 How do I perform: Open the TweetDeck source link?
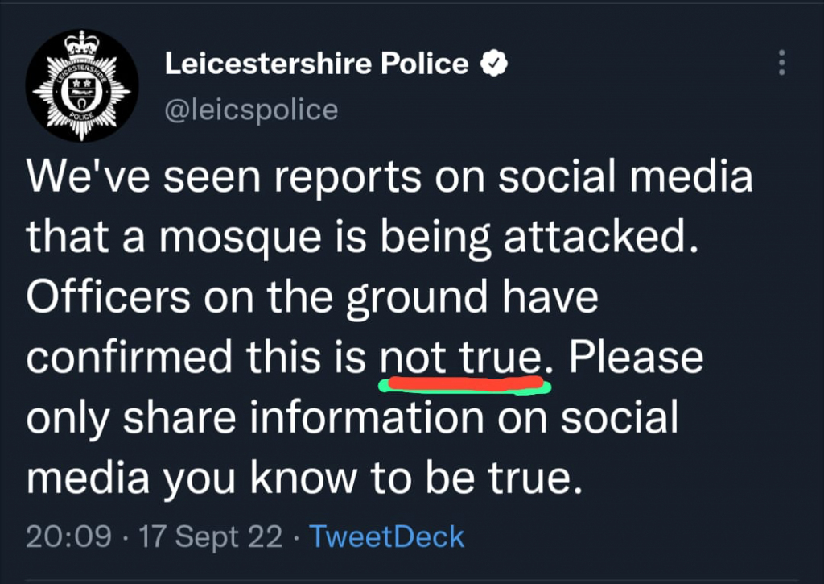387,536
